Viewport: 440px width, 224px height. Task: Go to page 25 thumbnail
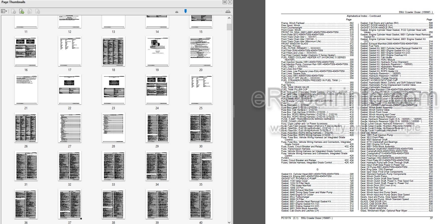click(x=201, y=89)
